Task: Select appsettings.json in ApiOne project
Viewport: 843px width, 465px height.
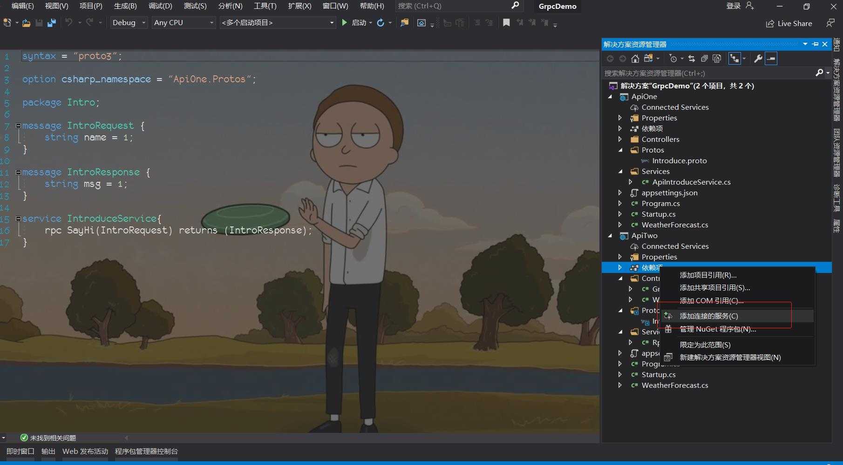Action: click(x=669, y=193)
